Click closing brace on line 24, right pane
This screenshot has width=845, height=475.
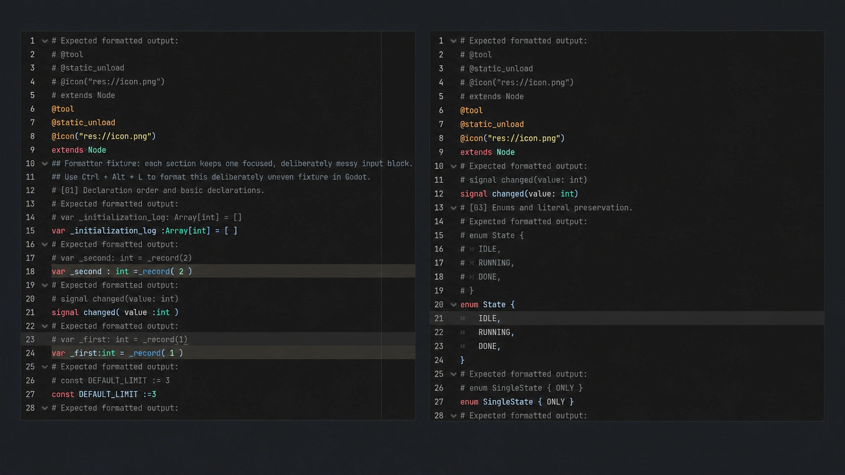coord(462,360)
